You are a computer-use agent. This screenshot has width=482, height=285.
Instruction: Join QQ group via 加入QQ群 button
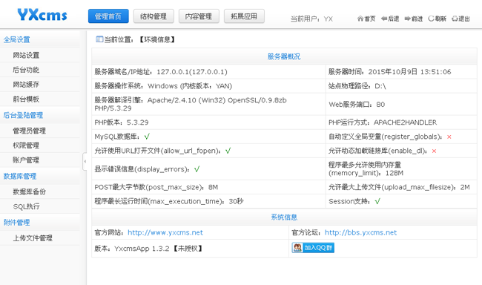point(313,248)
